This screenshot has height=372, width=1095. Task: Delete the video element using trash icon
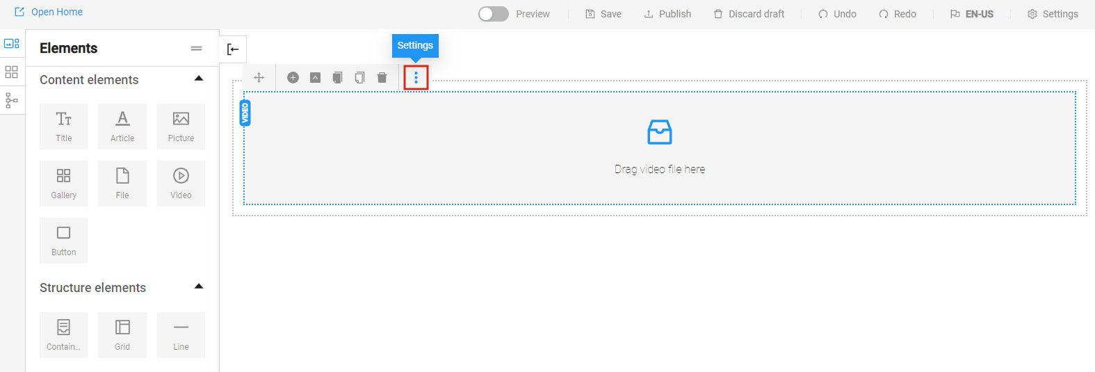tap(382, 78)
